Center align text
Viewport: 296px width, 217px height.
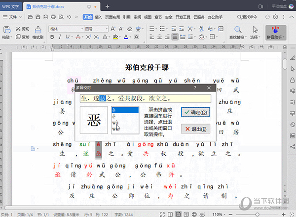pyautogui.click(x=159, y=37)
